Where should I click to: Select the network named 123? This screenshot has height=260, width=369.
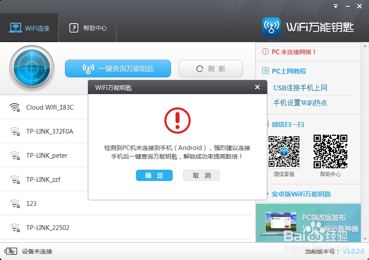125,203
